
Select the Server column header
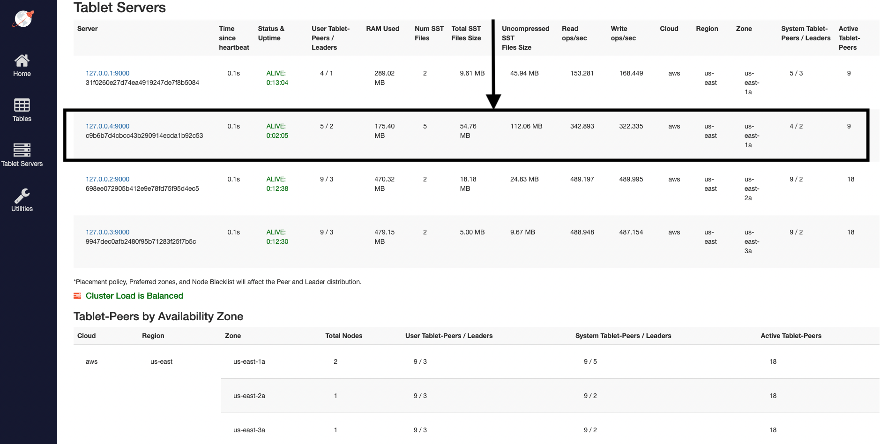tap(87, 29)
